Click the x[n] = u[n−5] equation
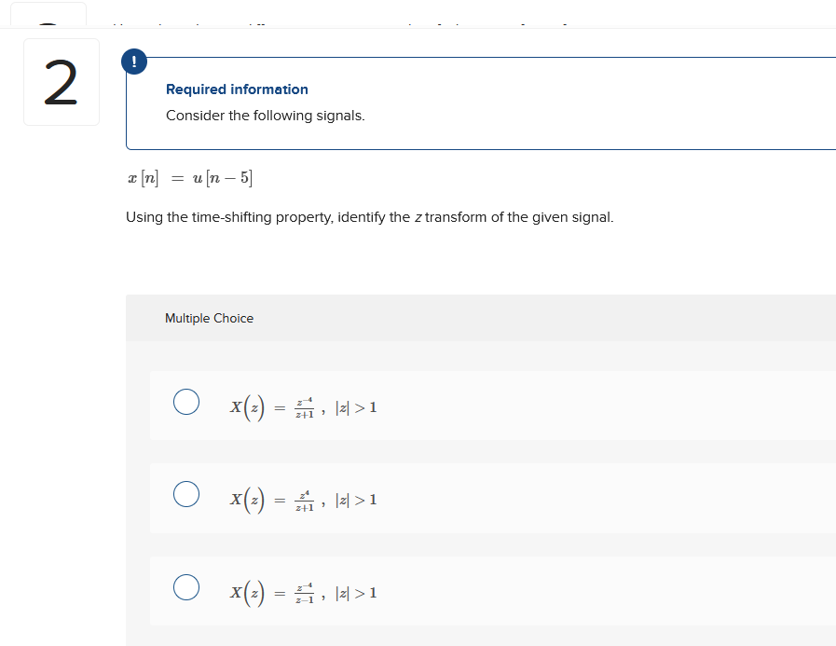Viewport: 836px width, 646px height. point(190,178)
